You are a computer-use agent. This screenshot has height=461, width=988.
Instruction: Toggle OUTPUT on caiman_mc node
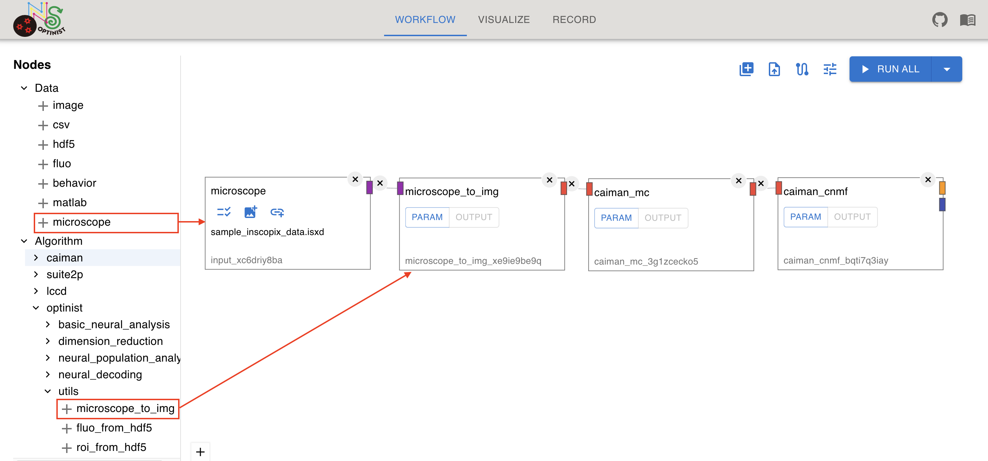tap(662, 218)
